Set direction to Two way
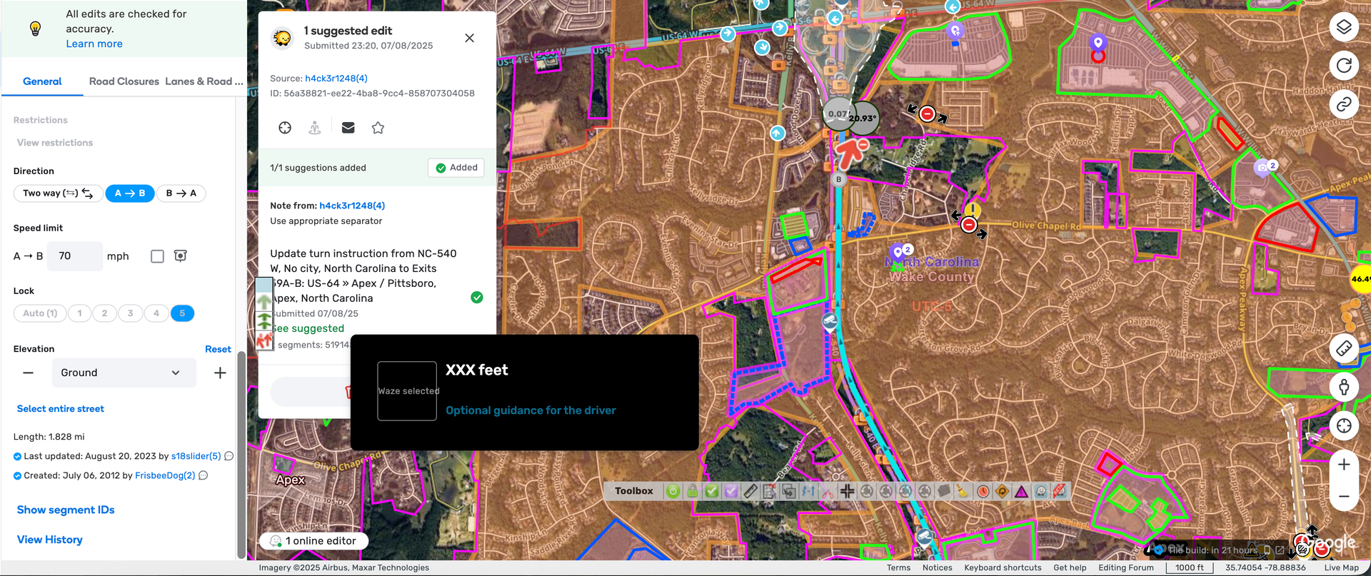Viewport: 1371px width, 576px height. pyautogui.click(x=58, y=193)
